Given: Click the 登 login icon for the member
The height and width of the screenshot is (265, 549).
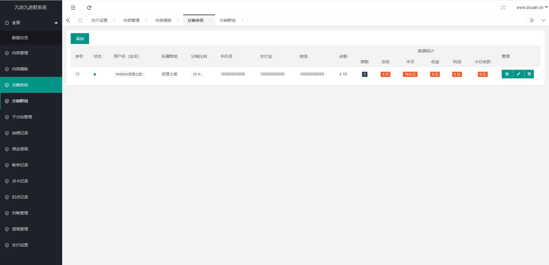Looking at the screenshot, I should (x=530, y=74).
